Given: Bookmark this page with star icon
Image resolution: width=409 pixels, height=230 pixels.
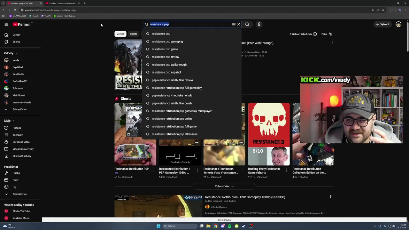Looking at the screenshot, I should (x=383, y=10).
